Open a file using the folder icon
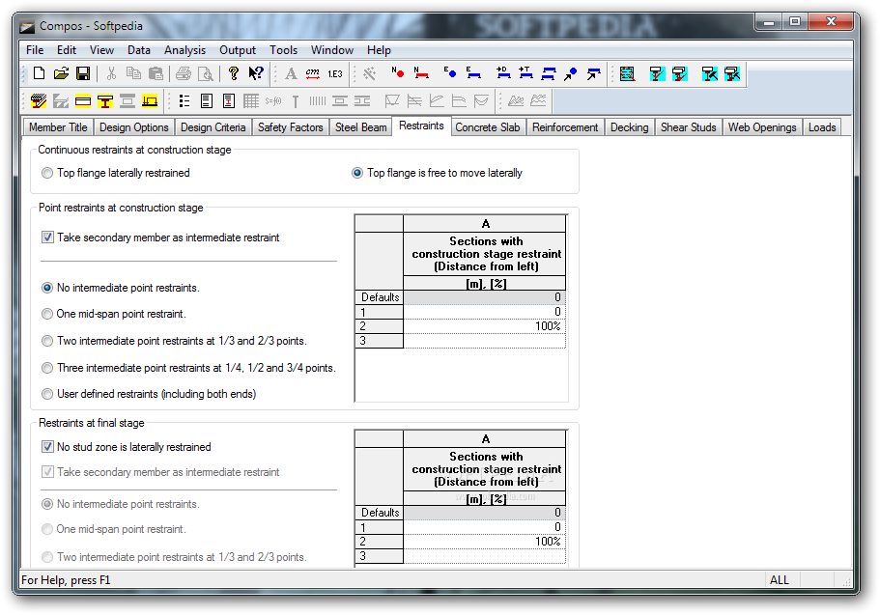This screenshot has height=615, width=880. coord(61,73)
